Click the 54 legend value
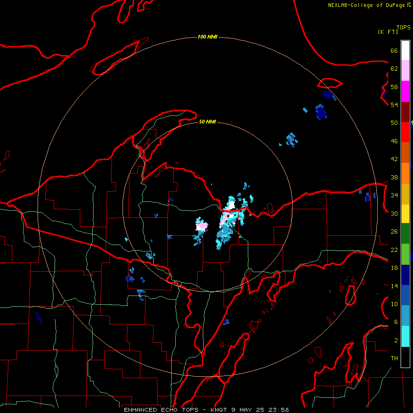This screenshot has height=413, width=413. coord(394,105)
